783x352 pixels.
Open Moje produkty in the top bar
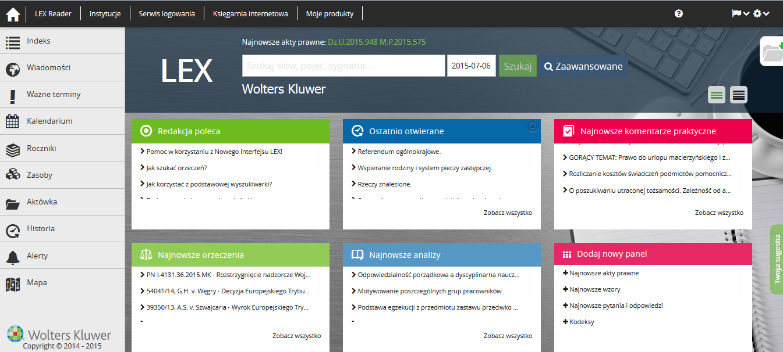pyautogui.click(x=329, y=13)
